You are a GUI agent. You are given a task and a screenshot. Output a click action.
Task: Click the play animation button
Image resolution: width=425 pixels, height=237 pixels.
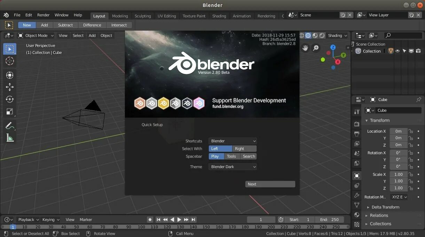pyautogui.click(x=179, y=220)
